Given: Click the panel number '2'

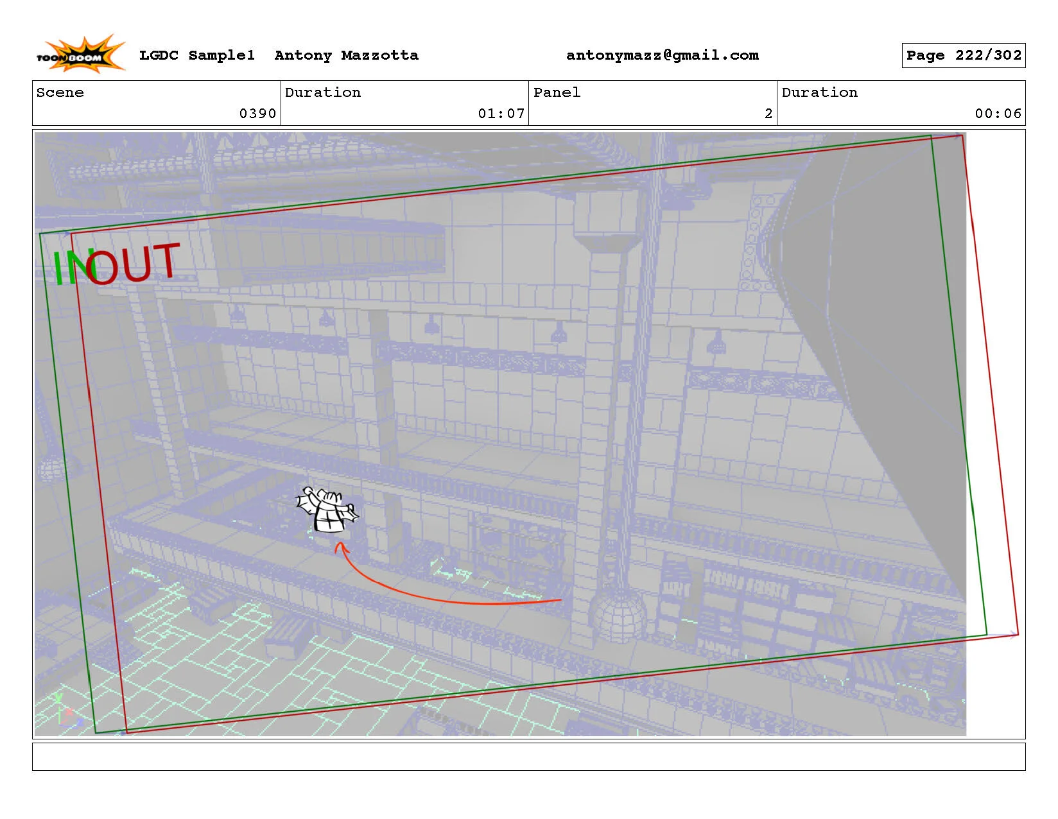Looking at the screenshot, I should click(x=768, y=114).
